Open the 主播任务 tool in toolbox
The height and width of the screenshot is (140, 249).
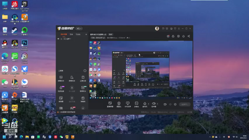[83, 79]
